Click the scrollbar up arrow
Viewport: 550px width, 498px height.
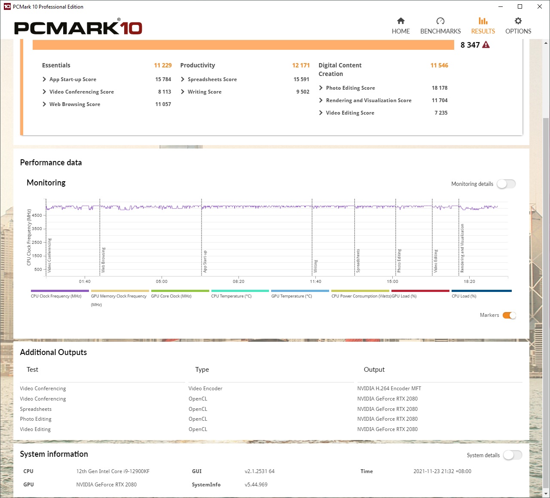click(x=546, y=43)
